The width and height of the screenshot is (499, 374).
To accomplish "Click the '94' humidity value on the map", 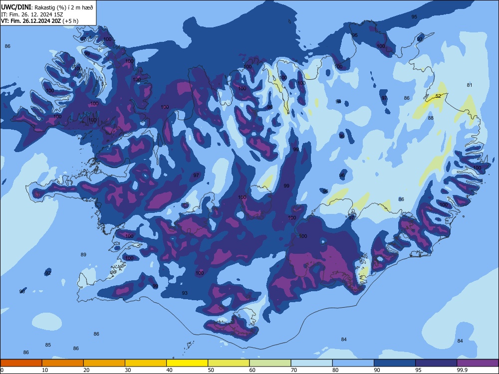I will click(x=338, y=101).
